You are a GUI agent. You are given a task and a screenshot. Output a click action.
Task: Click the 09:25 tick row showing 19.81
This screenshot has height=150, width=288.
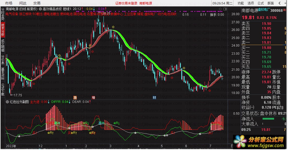[x=264, y=130]
